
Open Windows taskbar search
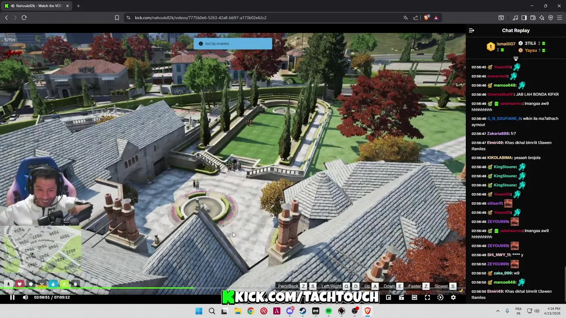pyautogui.click(x=212, y=311)
